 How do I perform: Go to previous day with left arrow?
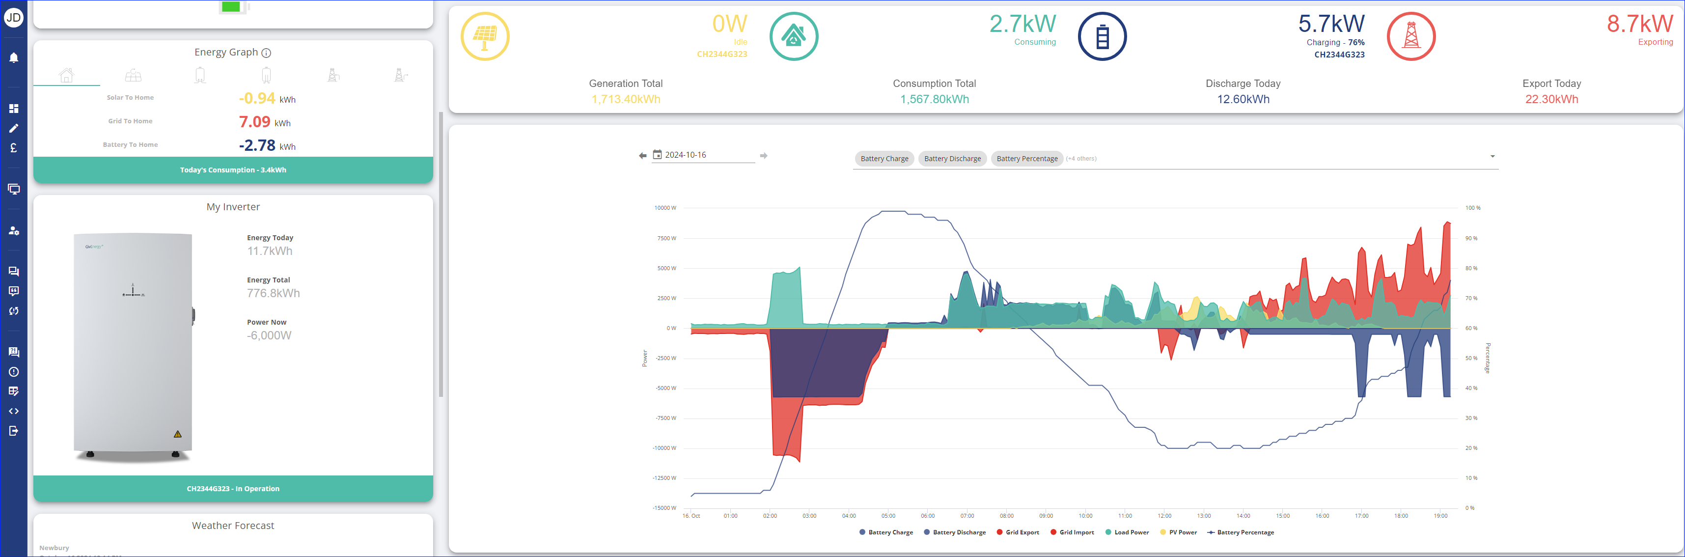coord(642,156)
